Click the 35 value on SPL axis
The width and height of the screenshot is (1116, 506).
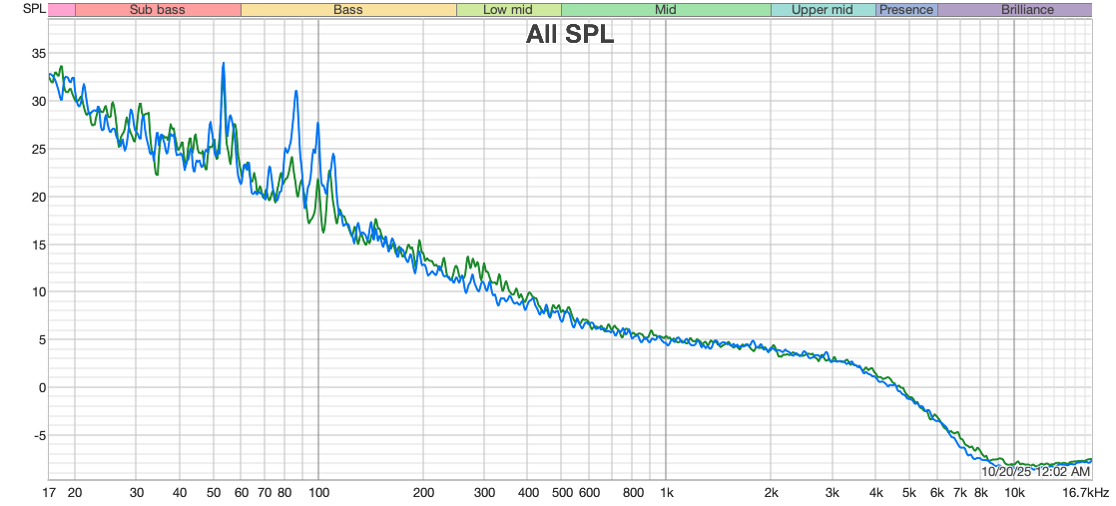pos(38,54)
